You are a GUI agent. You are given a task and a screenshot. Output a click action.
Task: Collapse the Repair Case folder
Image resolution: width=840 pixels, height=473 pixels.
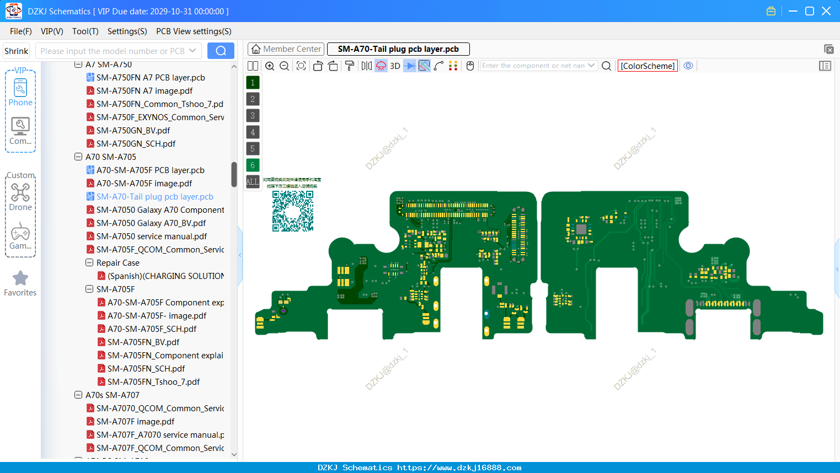tap(89, 262)
